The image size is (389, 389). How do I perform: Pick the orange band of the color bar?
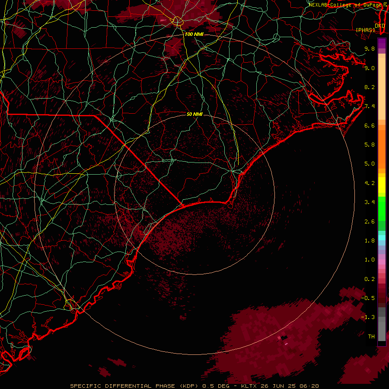coord(382,149)
